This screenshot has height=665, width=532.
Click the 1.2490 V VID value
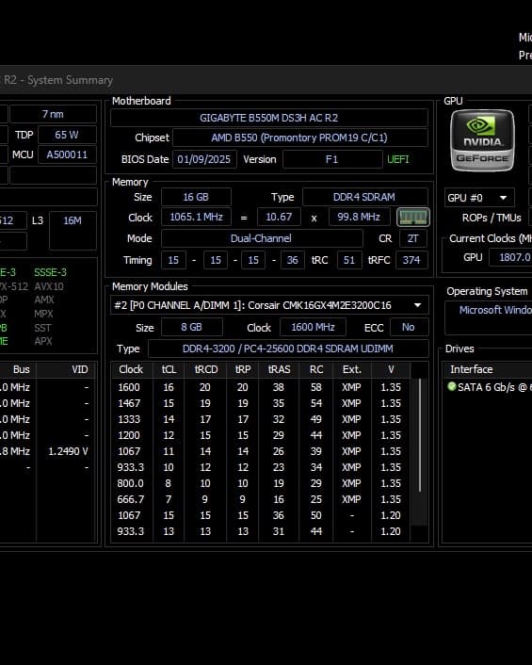click(68, 451)
